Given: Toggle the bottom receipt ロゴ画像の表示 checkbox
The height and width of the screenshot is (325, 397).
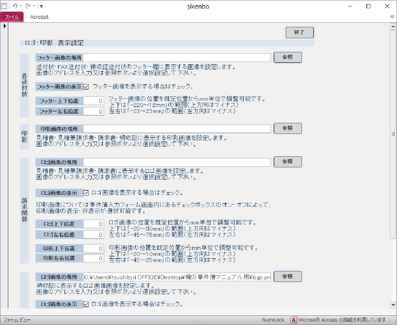Looking at the screenshot, I should click(86, 304).
